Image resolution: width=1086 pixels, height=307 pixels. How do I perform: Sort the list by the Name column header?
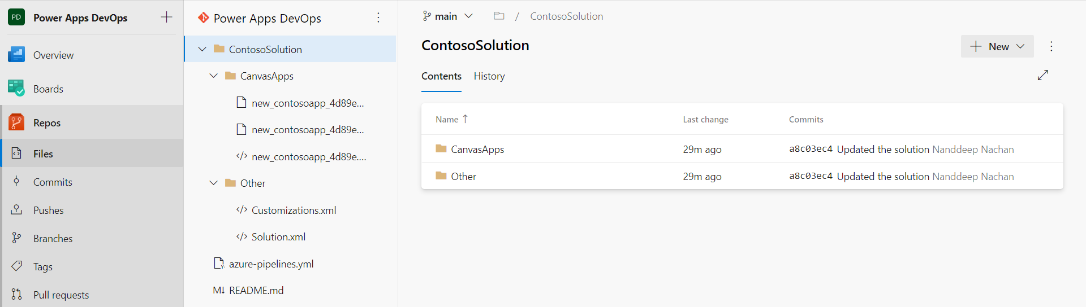click(x=447, y=119)
